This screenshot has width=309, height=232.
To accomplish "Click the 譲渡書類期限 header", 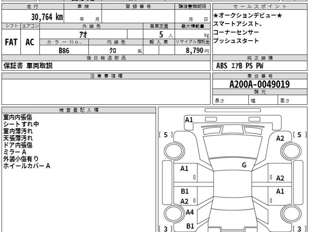I will coord(192,7).
